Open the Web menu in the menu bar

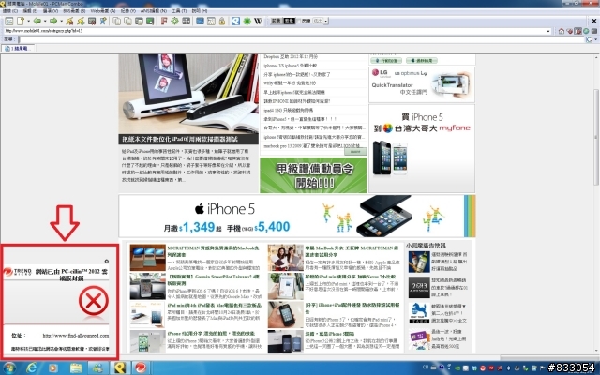102,11
